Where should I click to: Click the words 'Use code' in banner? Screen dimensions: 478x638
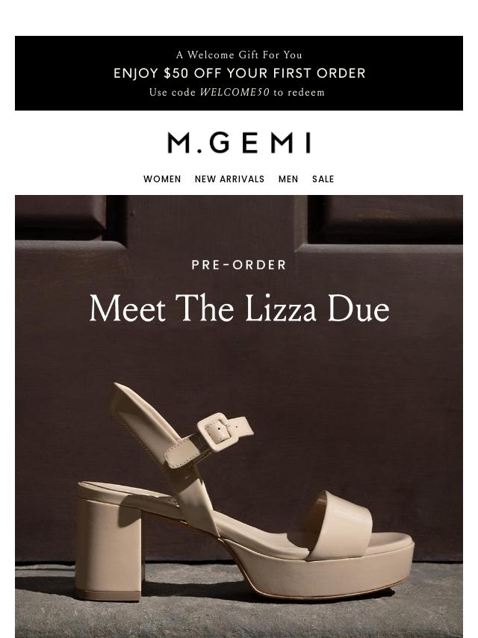pos(173,93)
